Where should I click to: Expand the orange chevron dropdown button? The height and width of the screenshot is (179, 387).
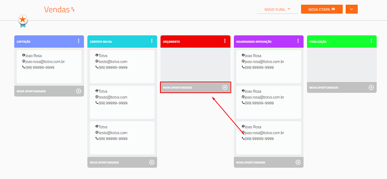(x=352, y=9)
